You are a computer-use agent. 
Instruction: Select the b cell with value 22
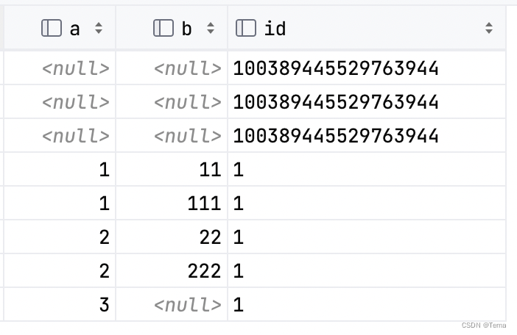pyautogui.click(x=172, y=237)
